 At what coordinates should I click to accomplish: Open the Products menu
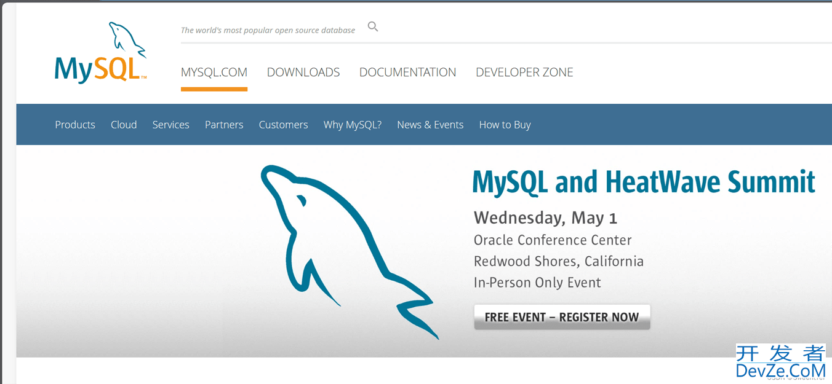pyautogui.click(x=75, y=125)
